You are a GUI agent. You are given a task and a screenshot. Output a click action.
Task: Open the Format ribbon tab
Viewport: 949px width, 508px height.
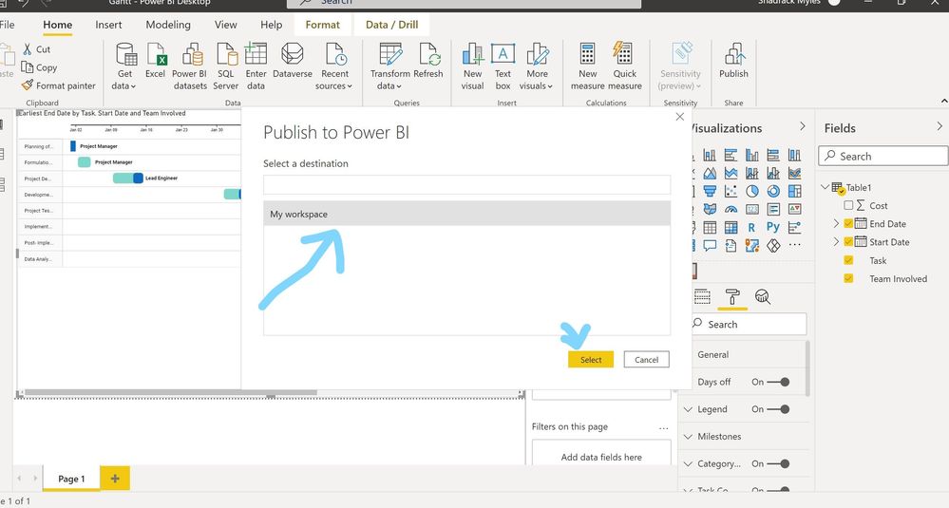tap(323, 25)
